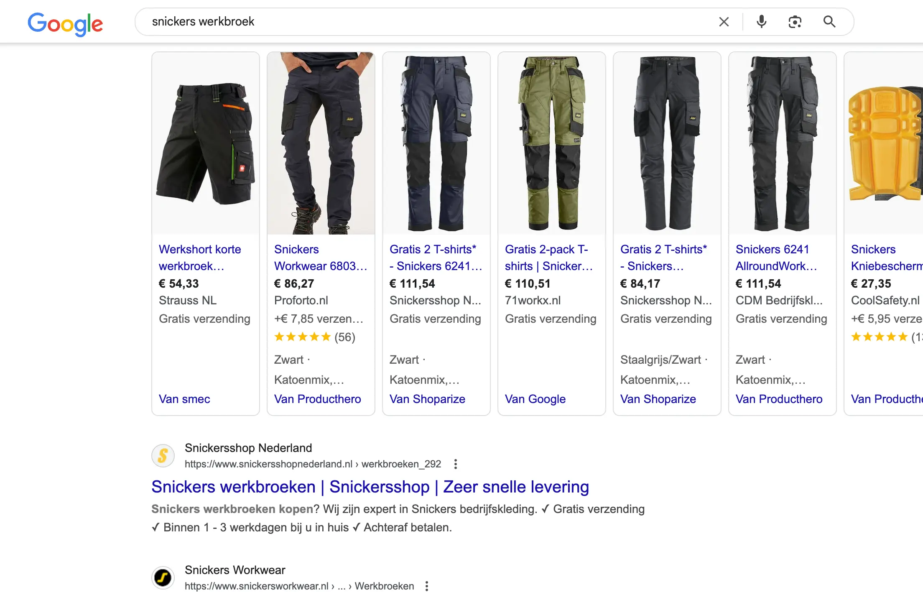Click the kneepad listing star rating
The width and height of the screenshot is (923, 592).
[886, 337]
